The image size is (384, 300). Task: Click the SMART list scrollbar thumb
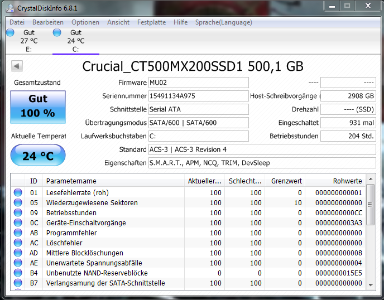(x=371, y=205)
